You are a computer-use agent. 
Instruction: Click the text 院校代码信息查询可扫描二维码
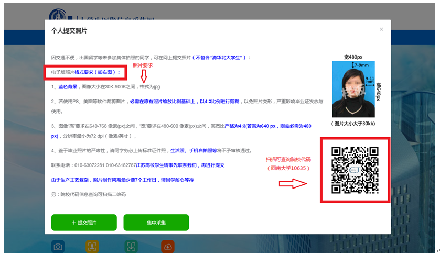pyautogui.click(x=93, y=194)
